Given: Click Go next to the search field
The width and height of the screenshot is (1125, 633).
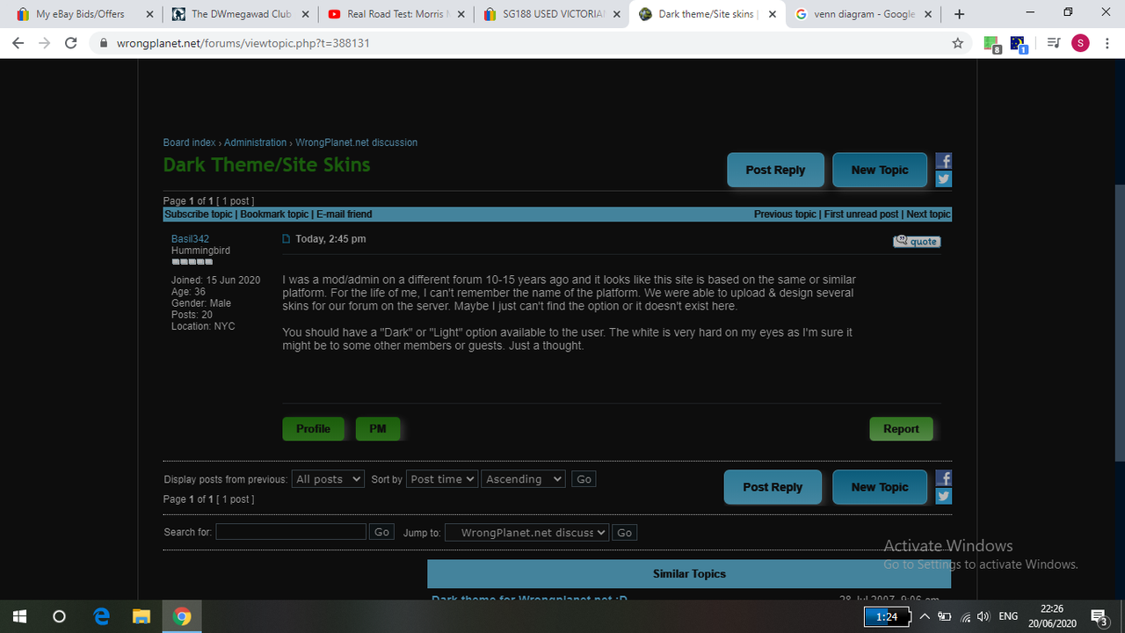Looking at the screenshot, I should pyautogui.click(x=381, y=532).
